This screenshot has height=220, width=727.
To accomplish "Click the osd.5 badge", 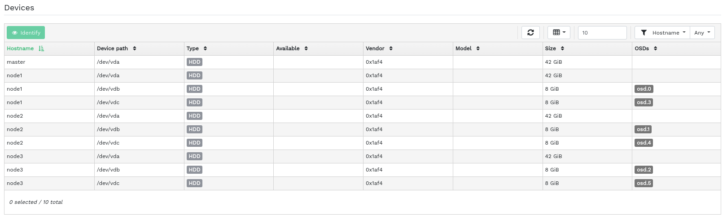I will pos(644,183).
